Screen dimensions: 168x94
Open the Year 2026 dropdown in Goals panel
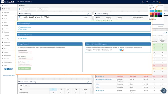[27, 85]
